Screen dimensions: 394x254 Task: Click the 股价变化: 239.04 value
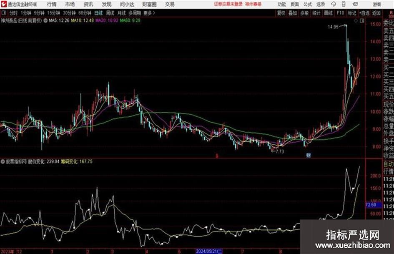(x=43, y=161)
